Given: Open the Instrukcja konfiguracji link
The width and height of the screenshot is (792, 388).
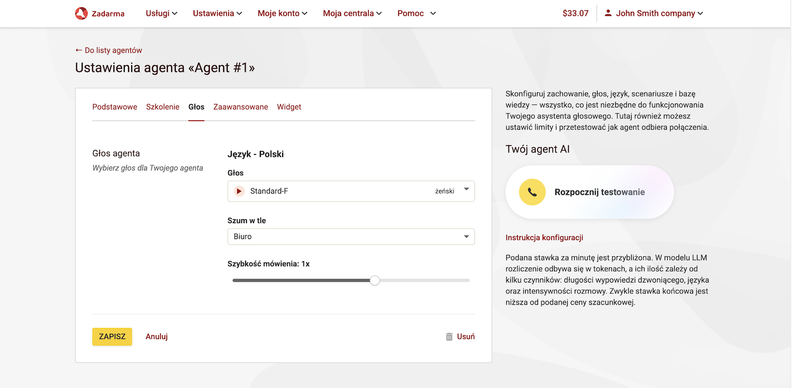Looking at the screenshot, I should point(544,238).
